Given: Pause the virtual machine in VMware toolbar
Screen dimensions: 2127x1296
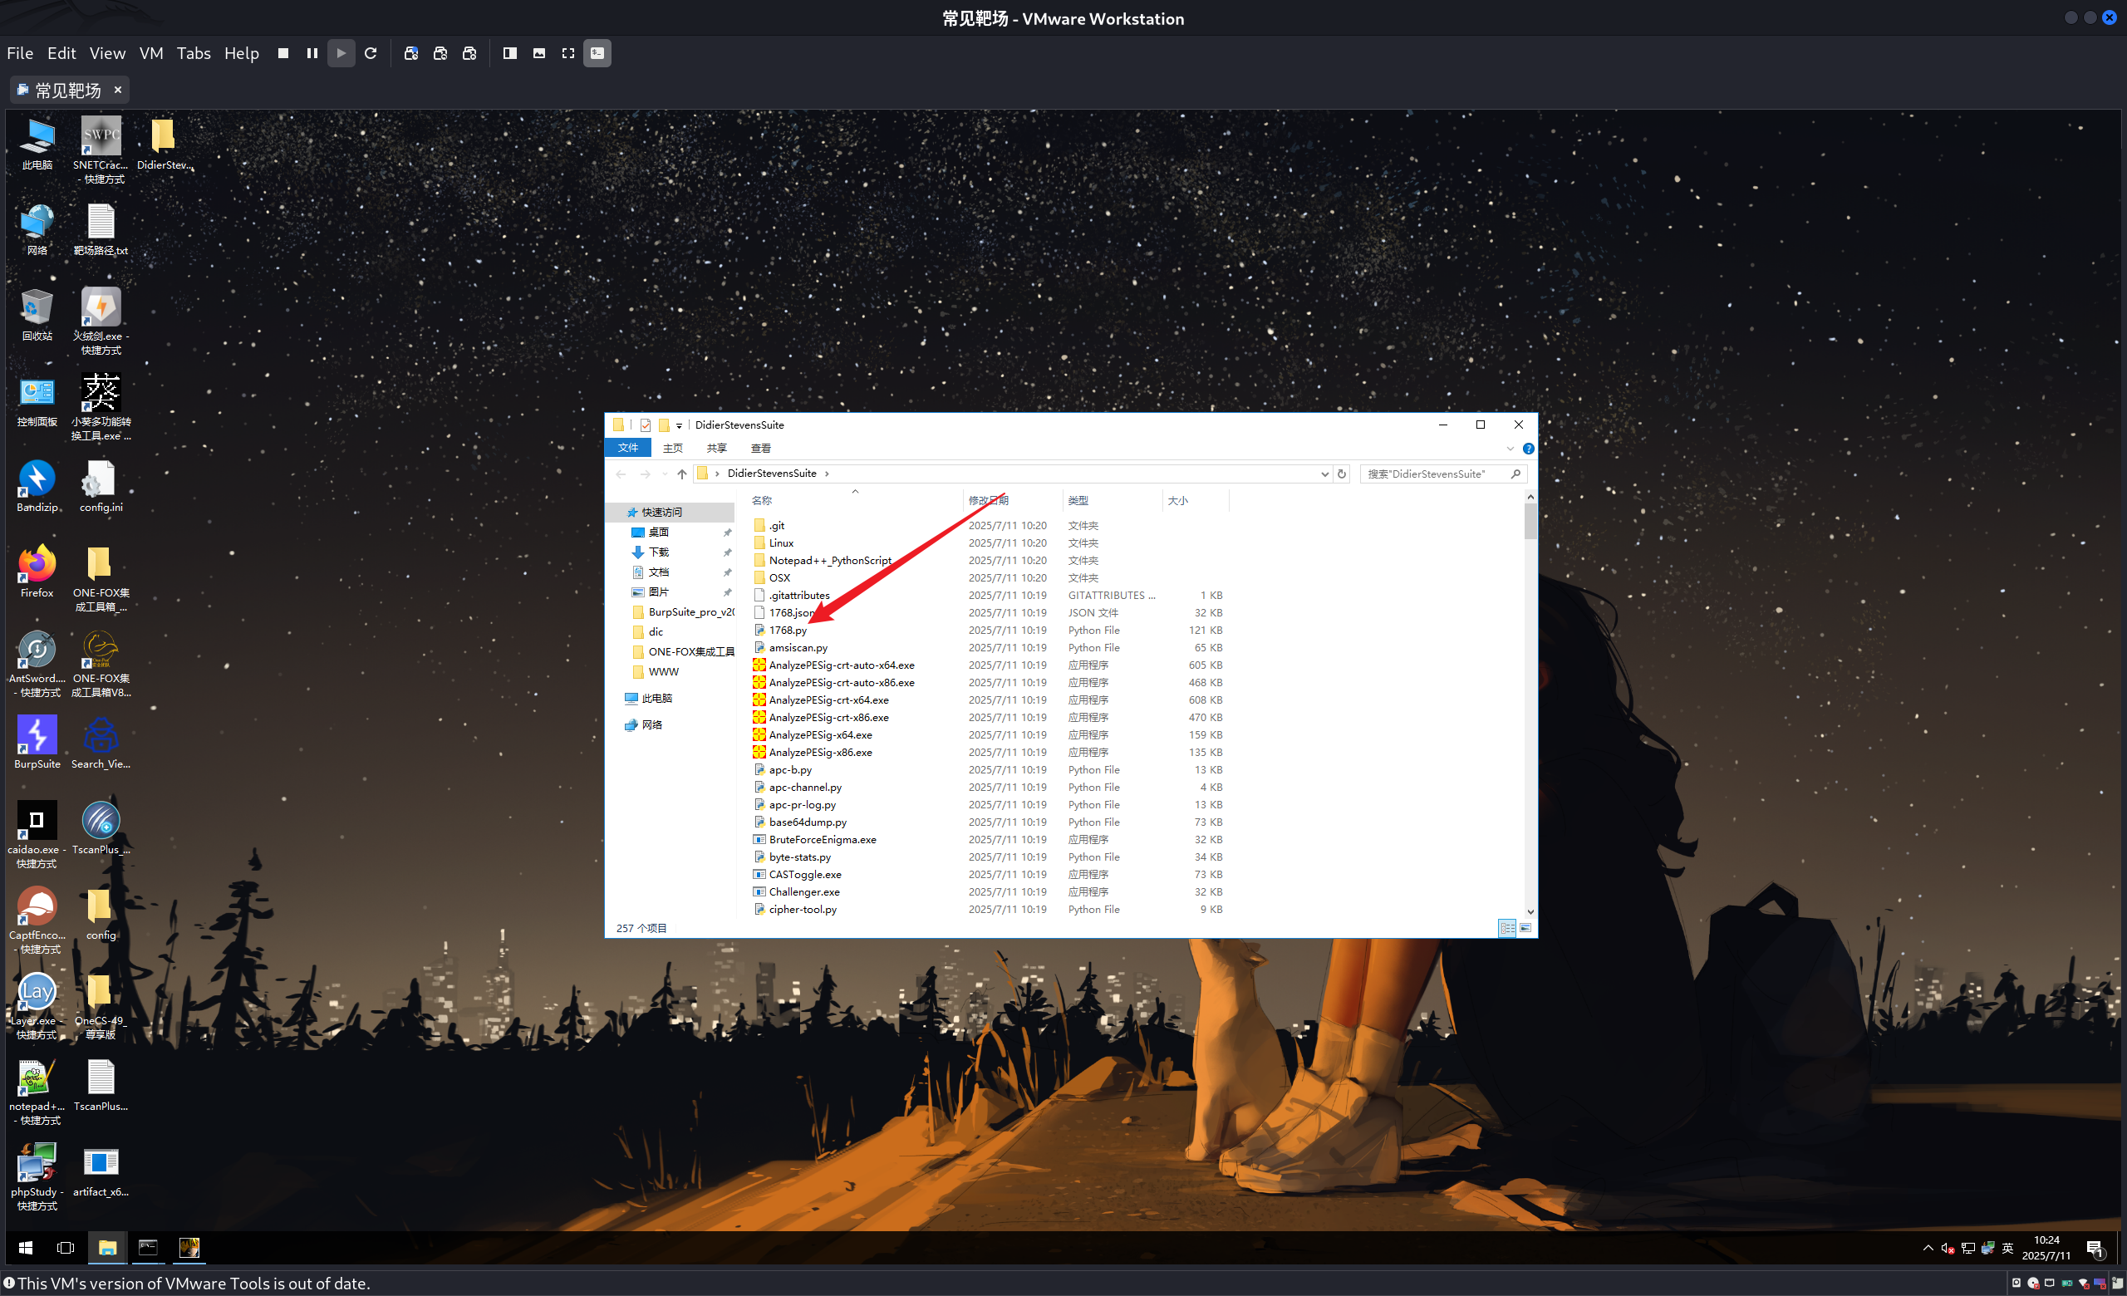Looking at the screenshot, I should point(312,53).
